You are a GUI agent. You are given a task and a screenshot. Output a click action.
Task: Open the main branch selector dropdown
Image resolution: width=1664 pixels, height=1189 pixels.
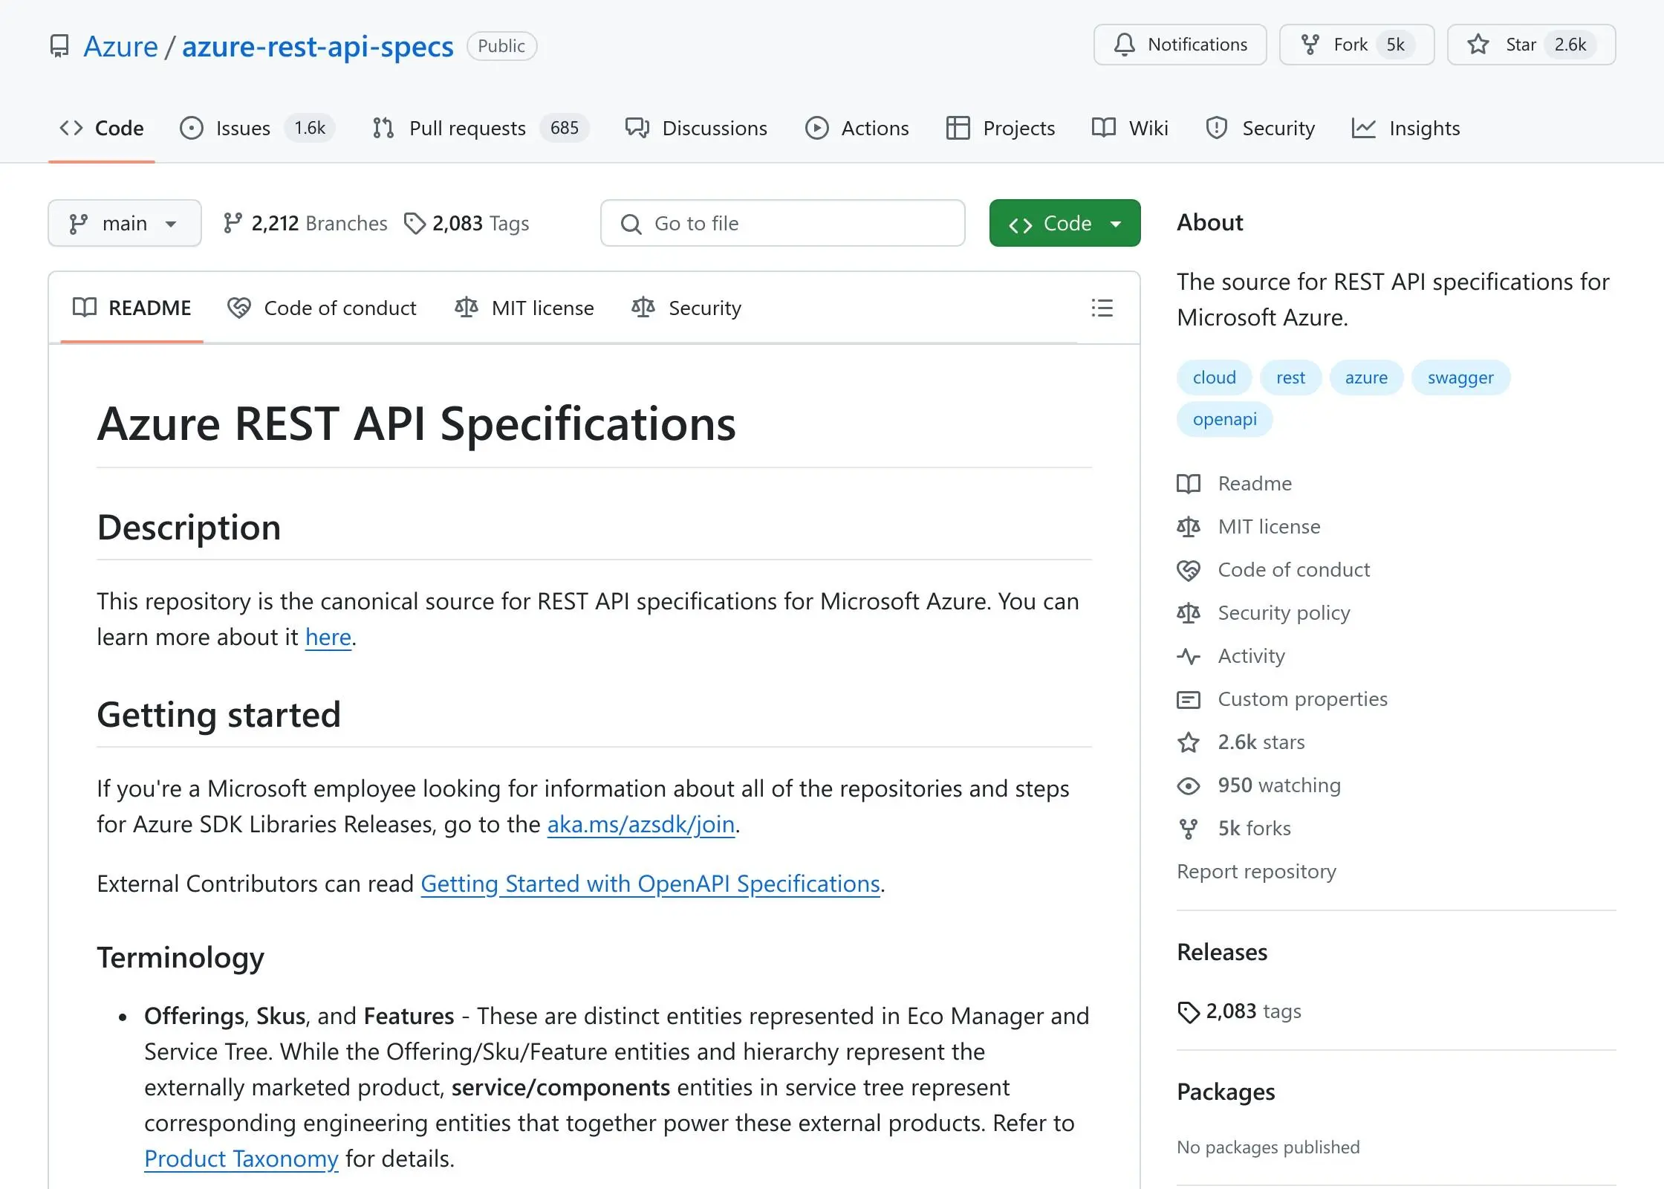[124, 223]
